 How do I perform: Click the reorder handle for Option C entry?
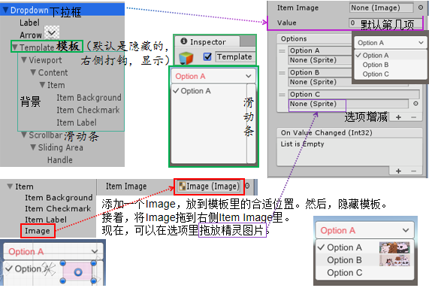click(282, 95)
